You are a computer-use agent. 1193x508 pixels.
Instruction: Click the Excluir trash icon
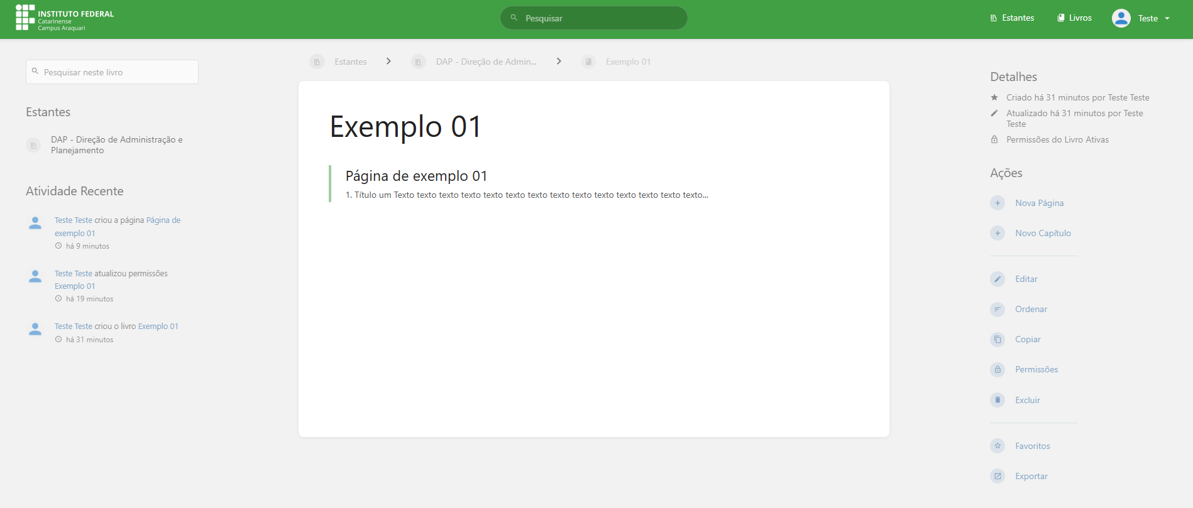998,400
